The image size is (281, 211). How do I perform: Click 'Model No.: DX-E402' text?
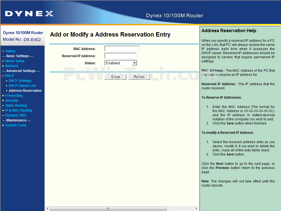point(22,40)
